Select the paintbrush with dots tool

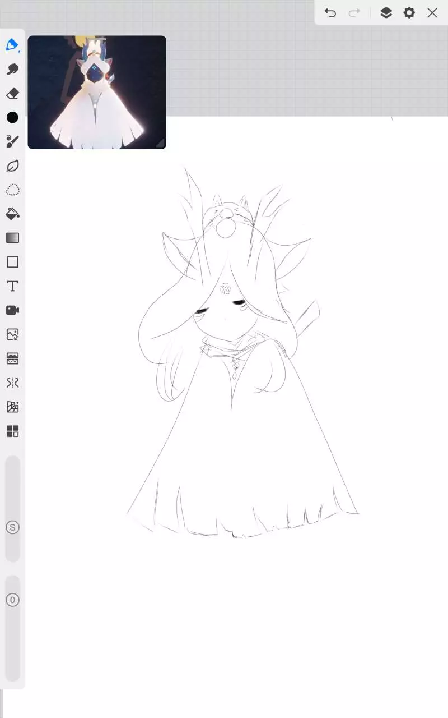[12, 141]
